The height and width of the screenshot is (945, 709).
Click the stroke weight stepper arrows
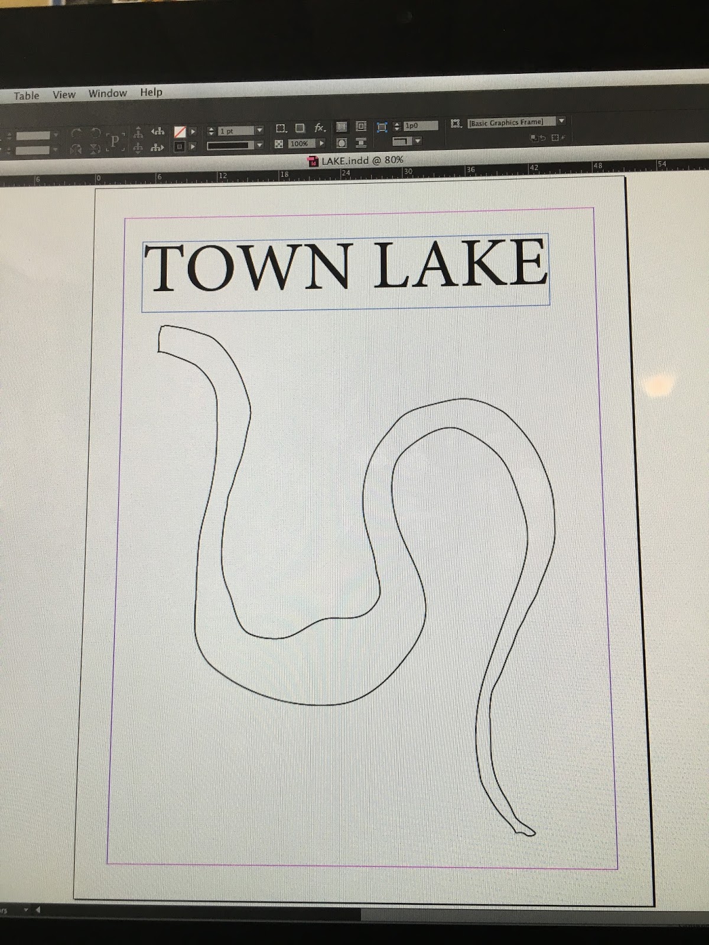pyautogui.click(x=212, y=131)
